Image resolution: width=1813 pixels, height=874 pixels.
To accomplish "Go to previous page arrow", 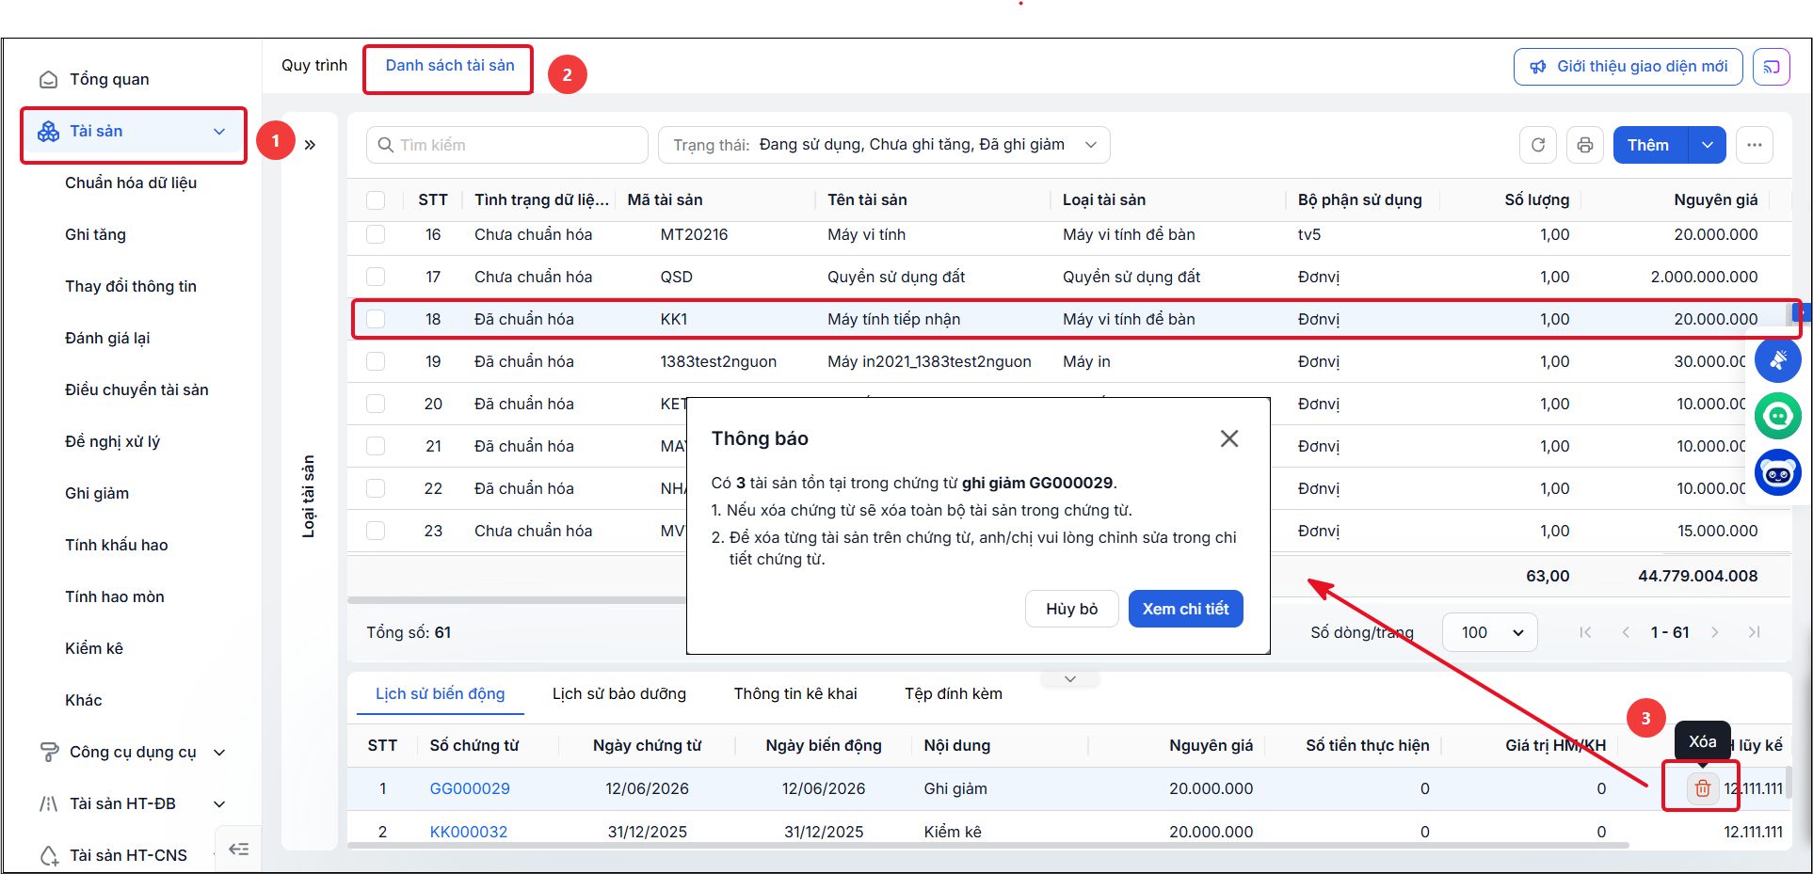I will (1626, 632).
